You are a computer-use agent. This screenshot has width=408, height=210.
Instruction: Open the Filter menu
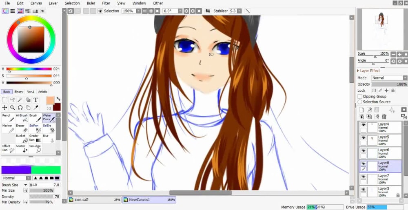[106, 3]
